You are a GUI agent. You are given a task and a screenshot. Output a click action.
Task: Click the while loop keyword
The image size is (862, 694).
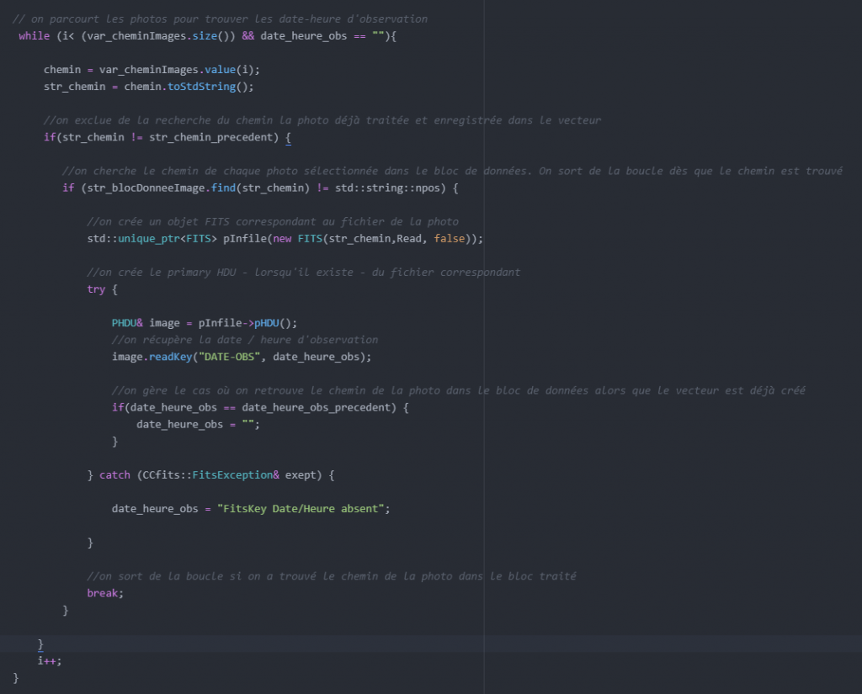34,35
